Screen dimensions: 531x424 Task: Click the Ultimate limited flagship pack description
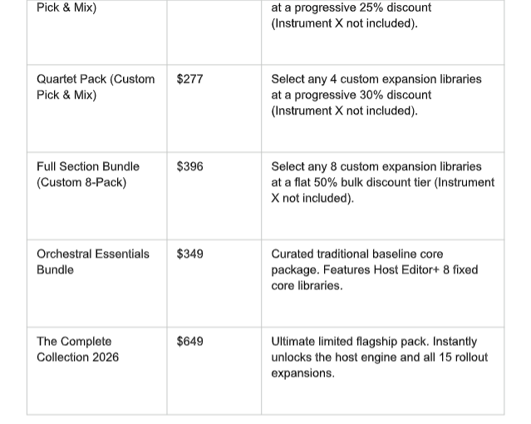(379, 357)
